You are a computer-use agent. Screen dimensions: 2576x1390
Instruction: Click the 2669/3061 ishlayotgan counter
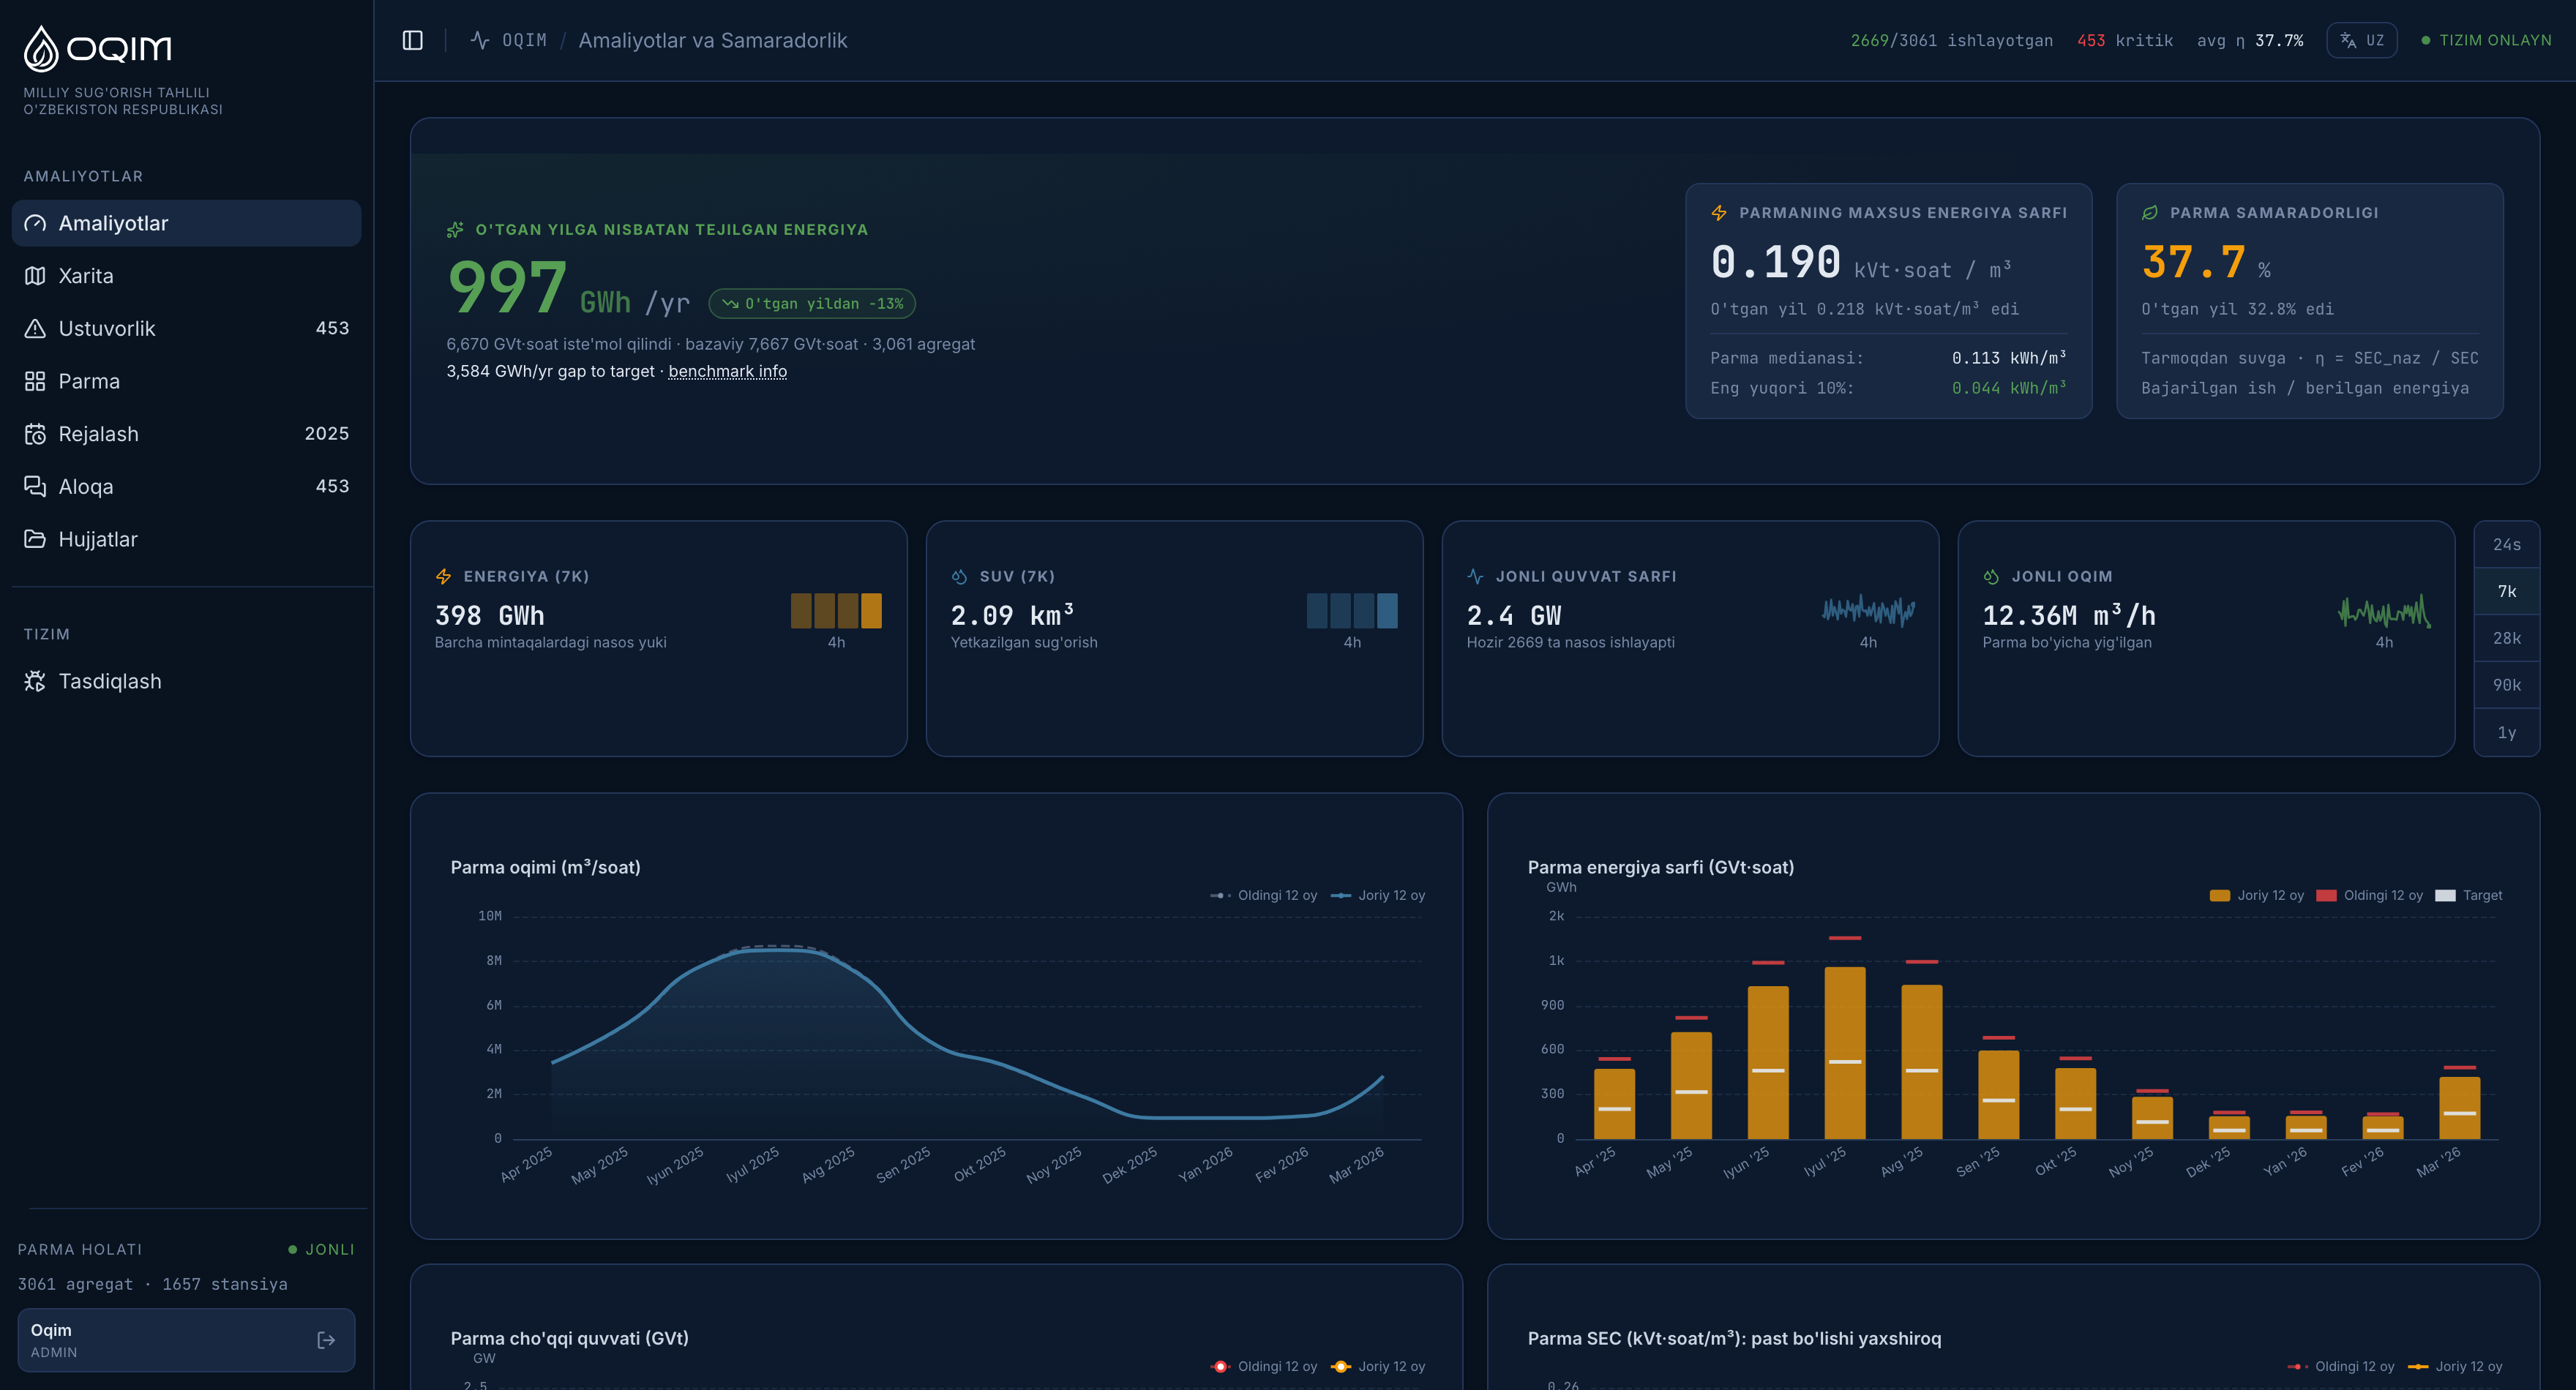pos(1951,40)
